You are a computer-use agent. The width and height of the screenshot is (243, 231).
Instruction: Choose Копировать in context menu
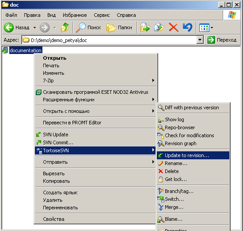[95, 181]
